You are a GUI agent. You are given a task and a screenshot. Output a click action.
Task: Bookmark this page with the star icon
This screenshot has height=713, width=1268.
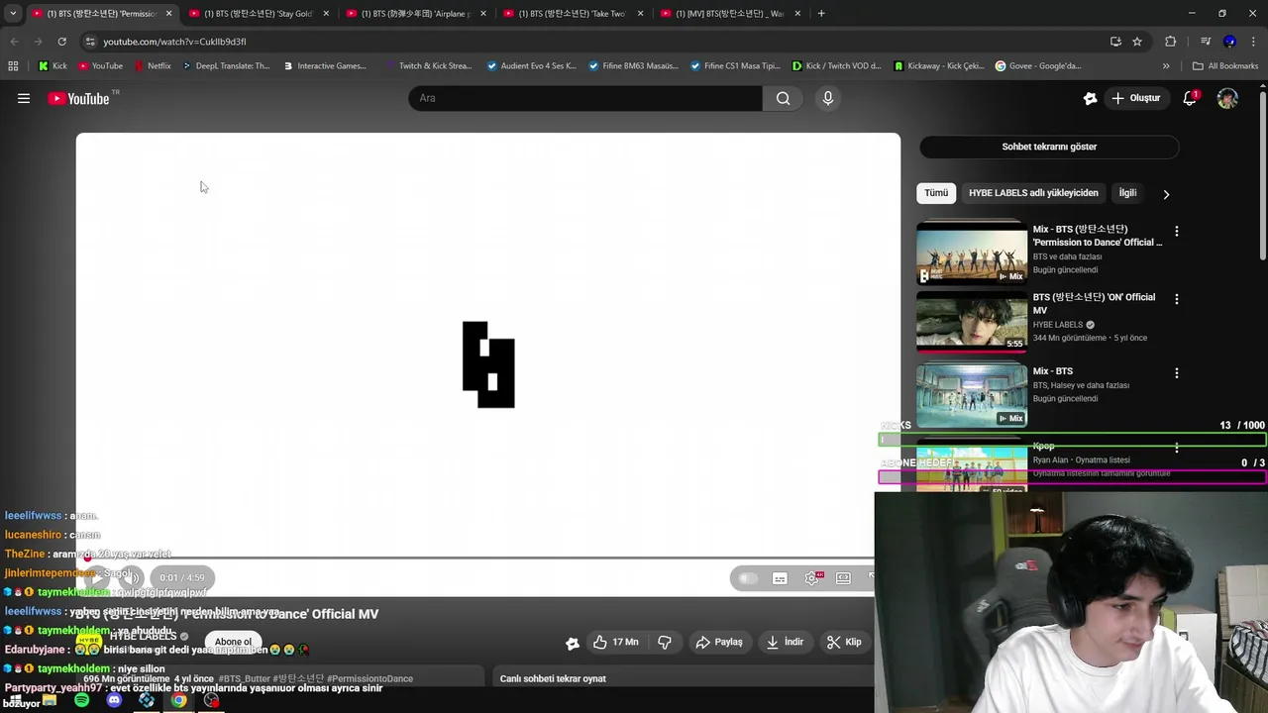pos(1137,42)
